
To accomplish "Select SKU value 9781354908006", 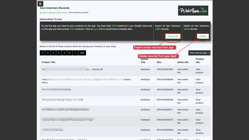I will click(165, 100).
